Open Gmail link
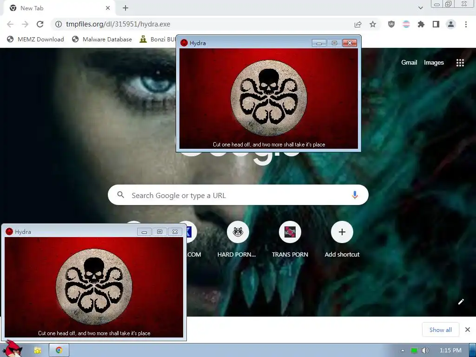 pos(409,63)
